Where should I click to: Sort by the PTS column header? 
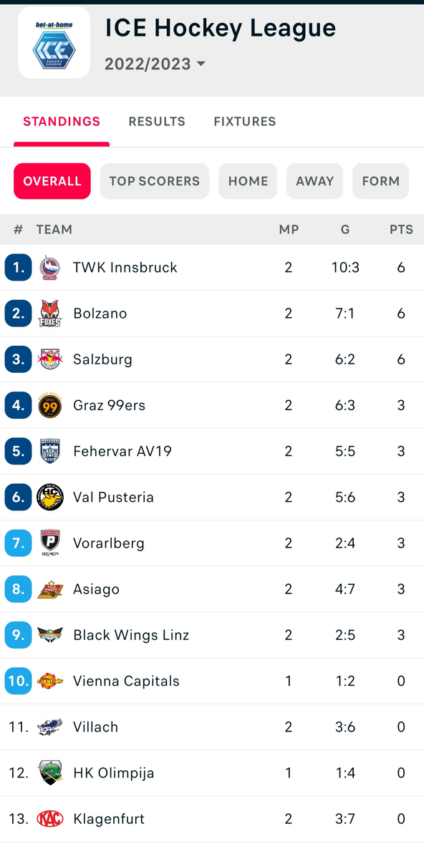401,230
